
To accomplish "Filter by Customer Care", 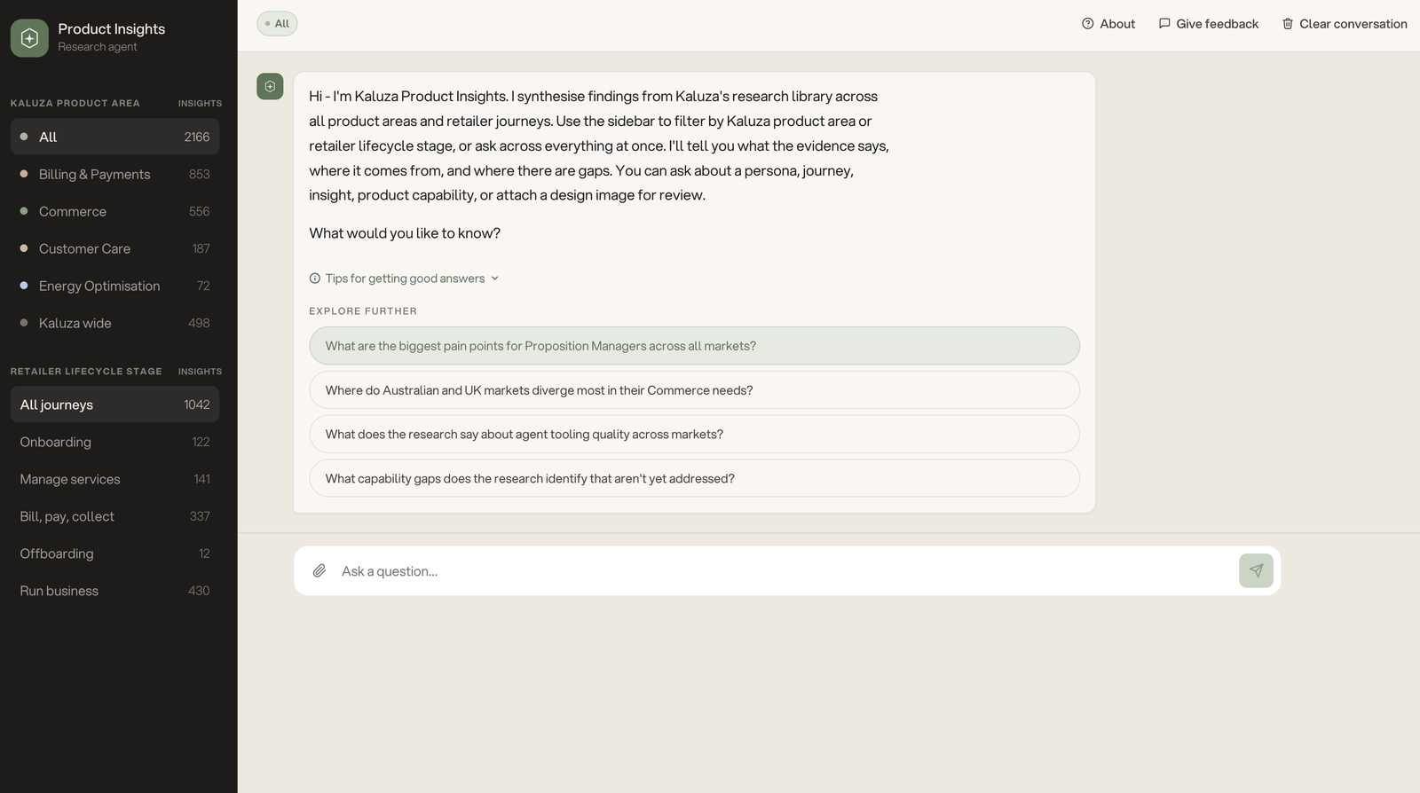I will coord(114,248).
